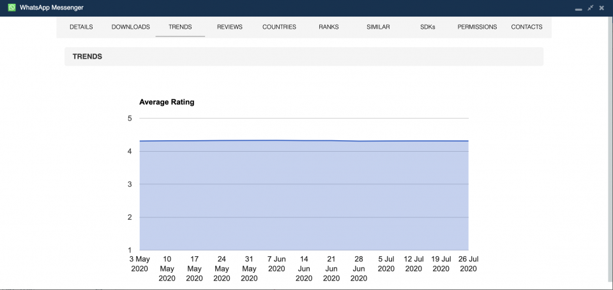Go to the REVIEWS tab
The image size is (613, 290).
[229, 27]
